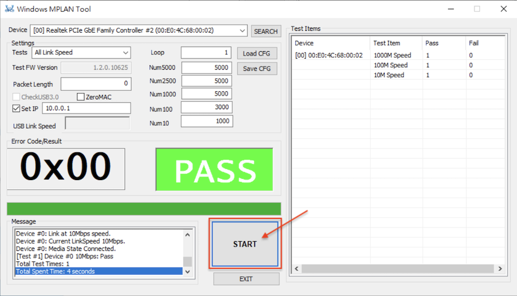Image resolution: width=517 pixels, height=296 pixels.
Task: Select message 'Device #0: Current LinkSpeed 10Mbps.'
Action: point(99,241)
